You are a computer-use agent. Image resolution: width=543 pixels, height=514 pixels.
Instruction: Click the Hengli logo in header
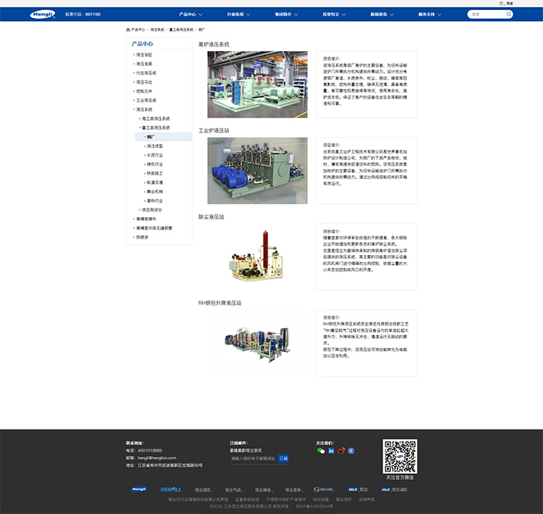click(43, 14)
